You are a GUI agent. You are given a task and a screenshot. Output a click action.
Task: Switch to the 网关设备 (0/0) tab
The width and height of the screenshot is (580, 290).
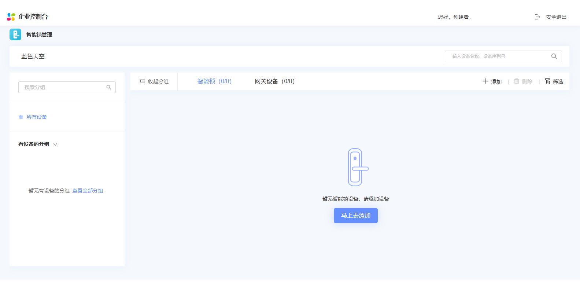pyautogui.click(x=274, y=81)
